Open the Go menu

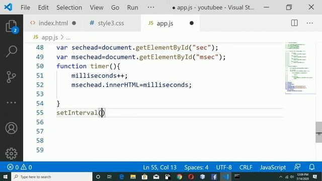click(115, 8)
